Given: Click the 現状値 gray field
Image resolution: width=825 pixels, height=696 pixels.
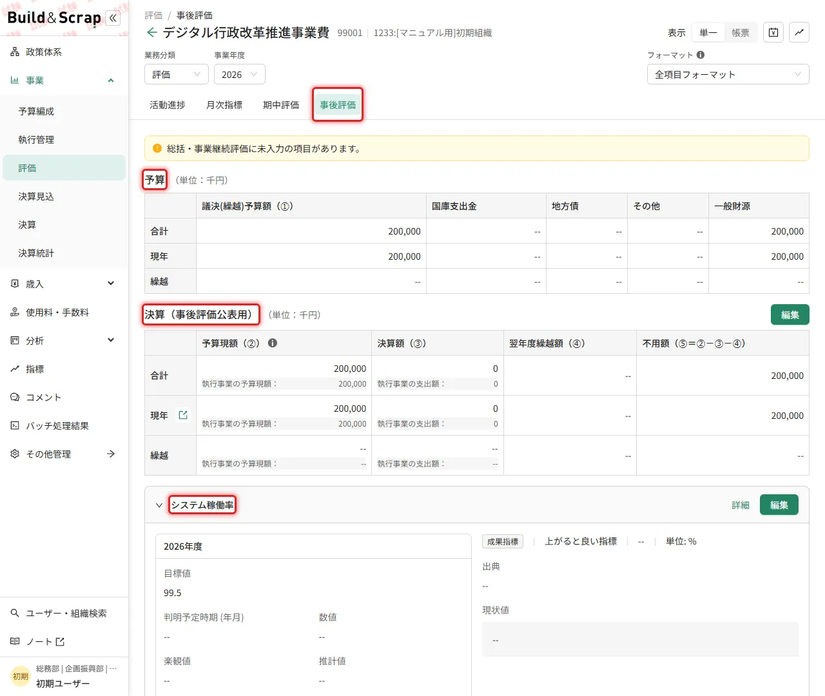Looking at the screenshot, I should [640, 639].
